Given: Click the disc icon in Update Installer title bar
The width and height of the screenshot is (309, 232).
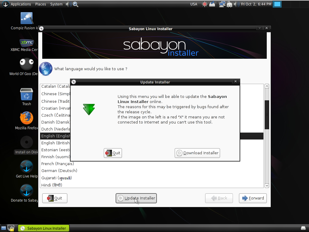Looking at the screenshot, I should [74, 82].
